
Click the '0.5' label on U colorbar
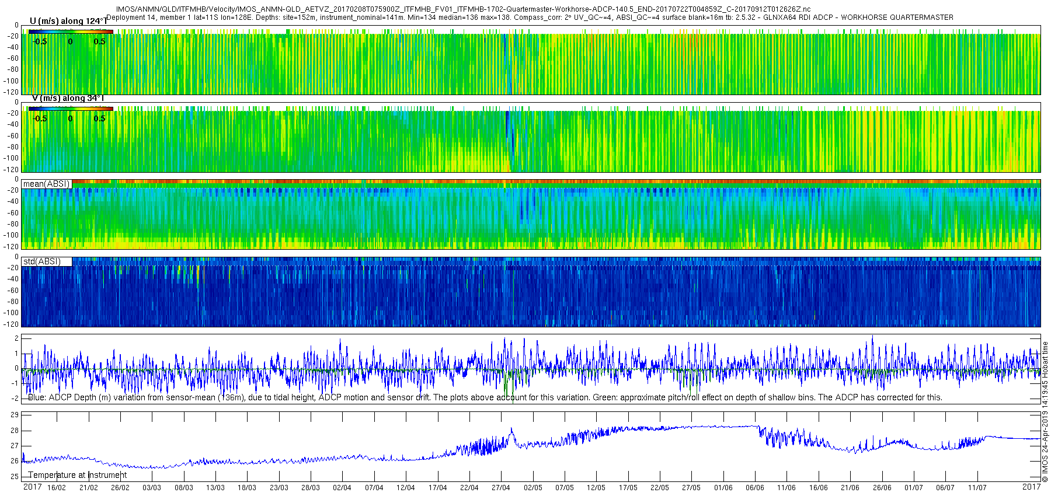[99, 41]
